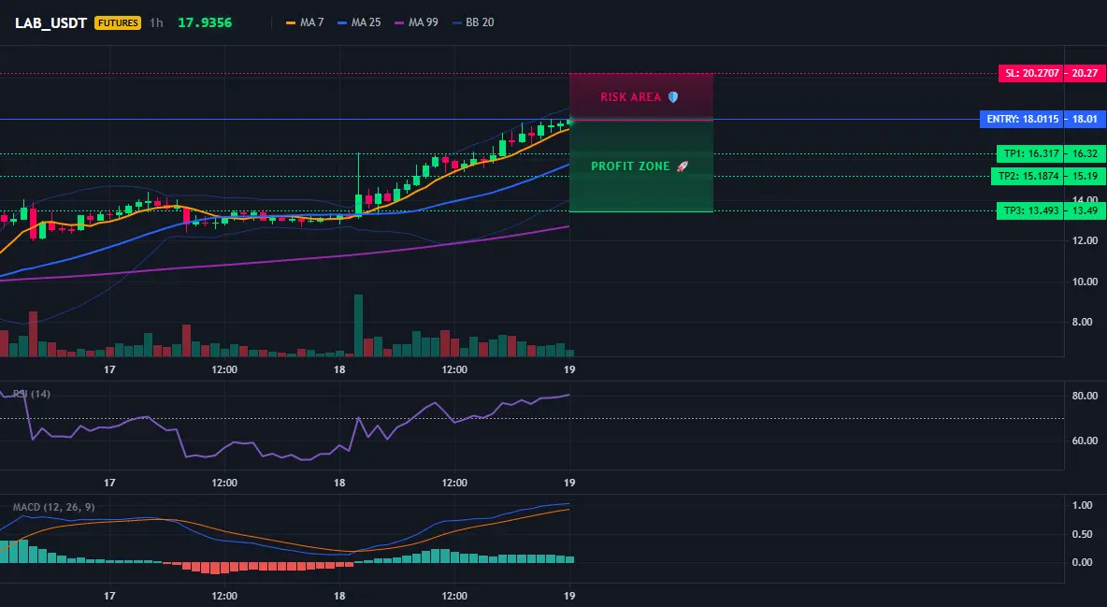Click the 60.00 RSI axis label

(1085, 441)
